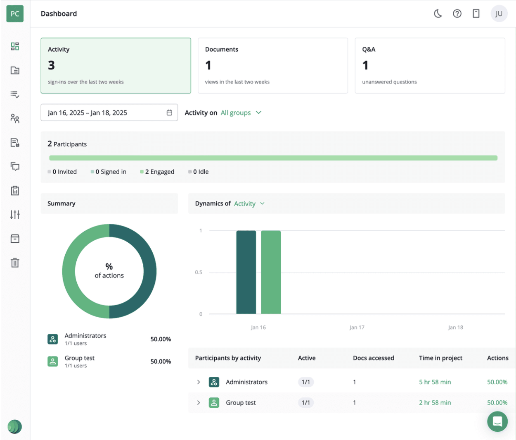Select the Activity stats card
Viewport: 516px width, 440px height.
point(116,65)
